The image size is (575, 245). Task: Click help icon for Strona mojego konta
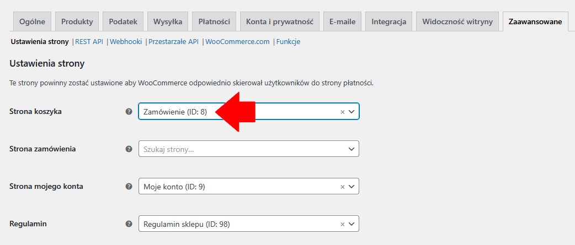point(129,186)
